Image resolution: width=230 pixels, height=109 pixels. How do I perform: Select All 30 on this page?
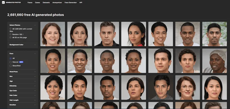click(10, 37)
